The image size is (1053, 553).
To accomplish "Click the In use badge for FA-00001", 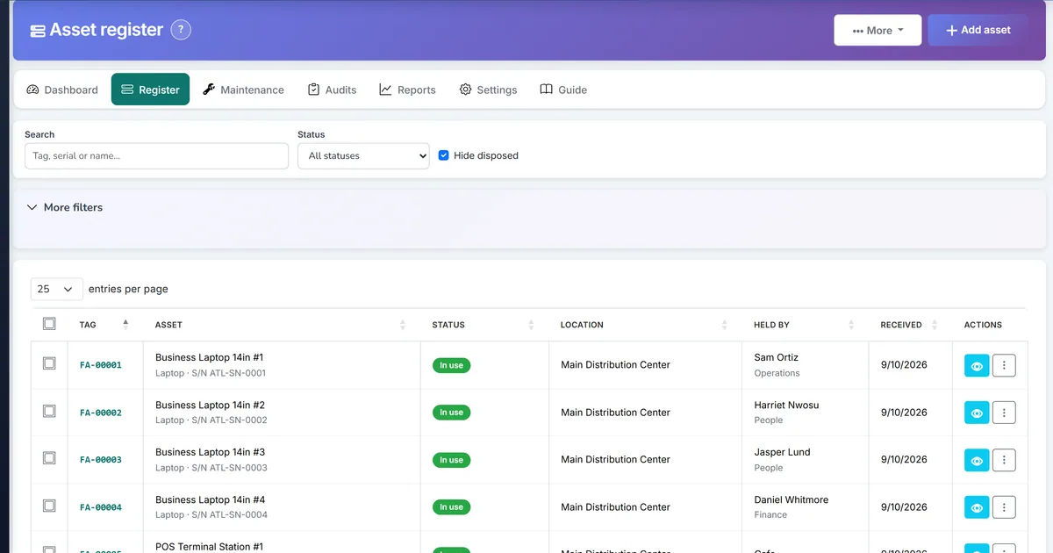I will (x=452, y=365).
